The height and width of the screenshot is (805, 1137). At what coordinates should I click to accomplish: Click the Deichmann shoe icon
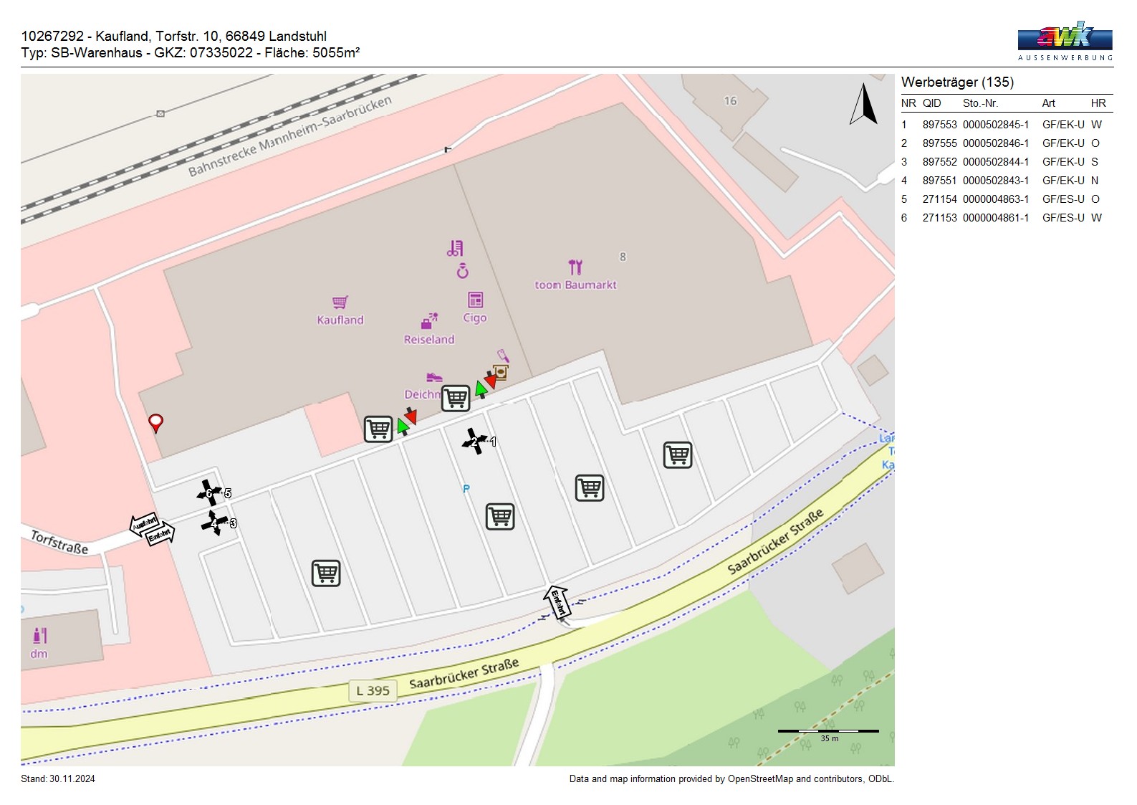(434, 377)
